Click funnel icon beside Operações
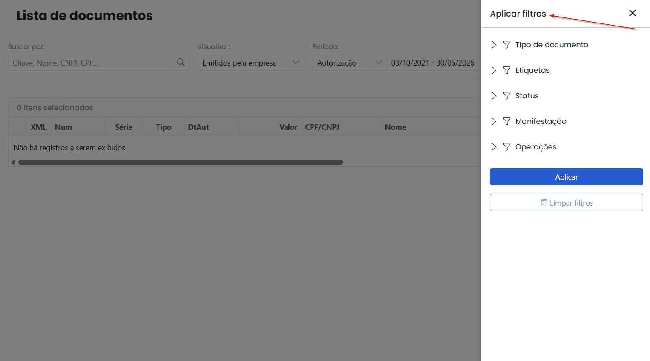This screenshot has width=650, height=361. click(507, 147)
